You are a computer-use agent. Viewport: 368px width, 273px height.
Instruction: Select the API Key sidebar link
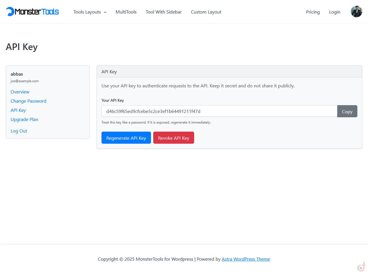click(x=18, y=110)
